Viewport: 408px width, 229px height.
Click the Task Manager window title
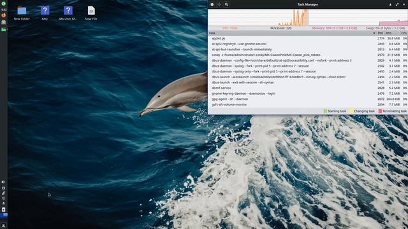pyautogui.click(x=307, y=4)
